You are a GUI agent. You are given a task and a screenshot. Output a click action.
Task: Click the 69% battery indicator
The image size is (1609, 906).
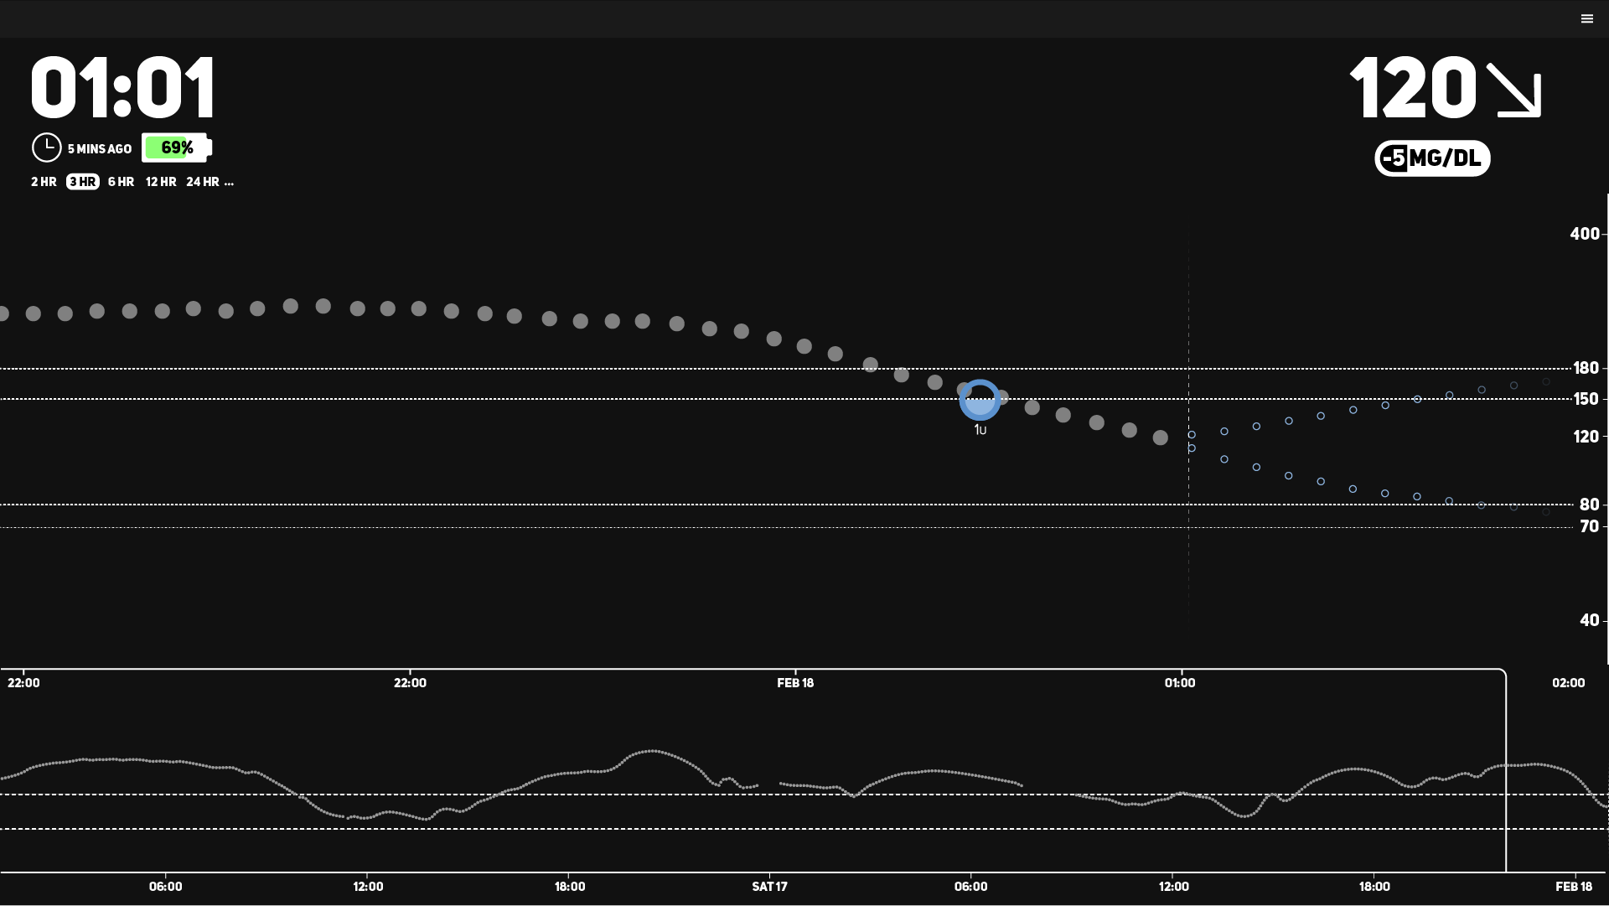point(177,148)
